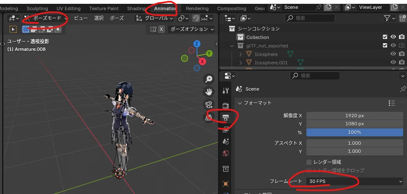Click outliner search field

(310, 18)
